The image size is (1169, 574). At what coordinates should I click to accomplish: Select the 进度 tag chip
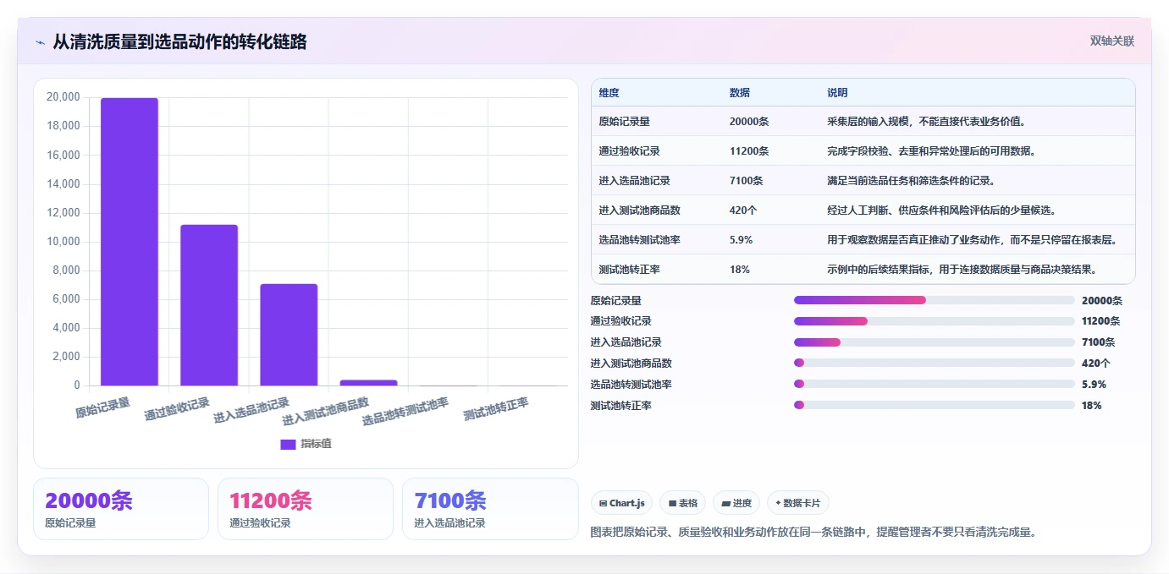[x=736, y=503]
